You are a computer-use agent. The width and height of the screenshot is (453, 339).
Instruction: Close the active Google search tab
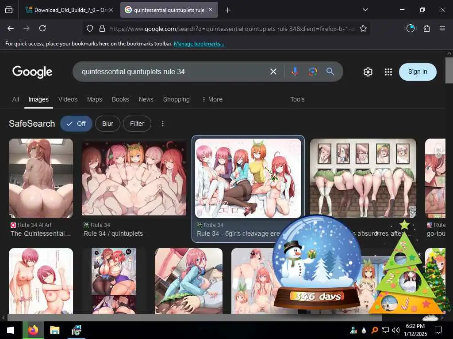tap(211, 10)
